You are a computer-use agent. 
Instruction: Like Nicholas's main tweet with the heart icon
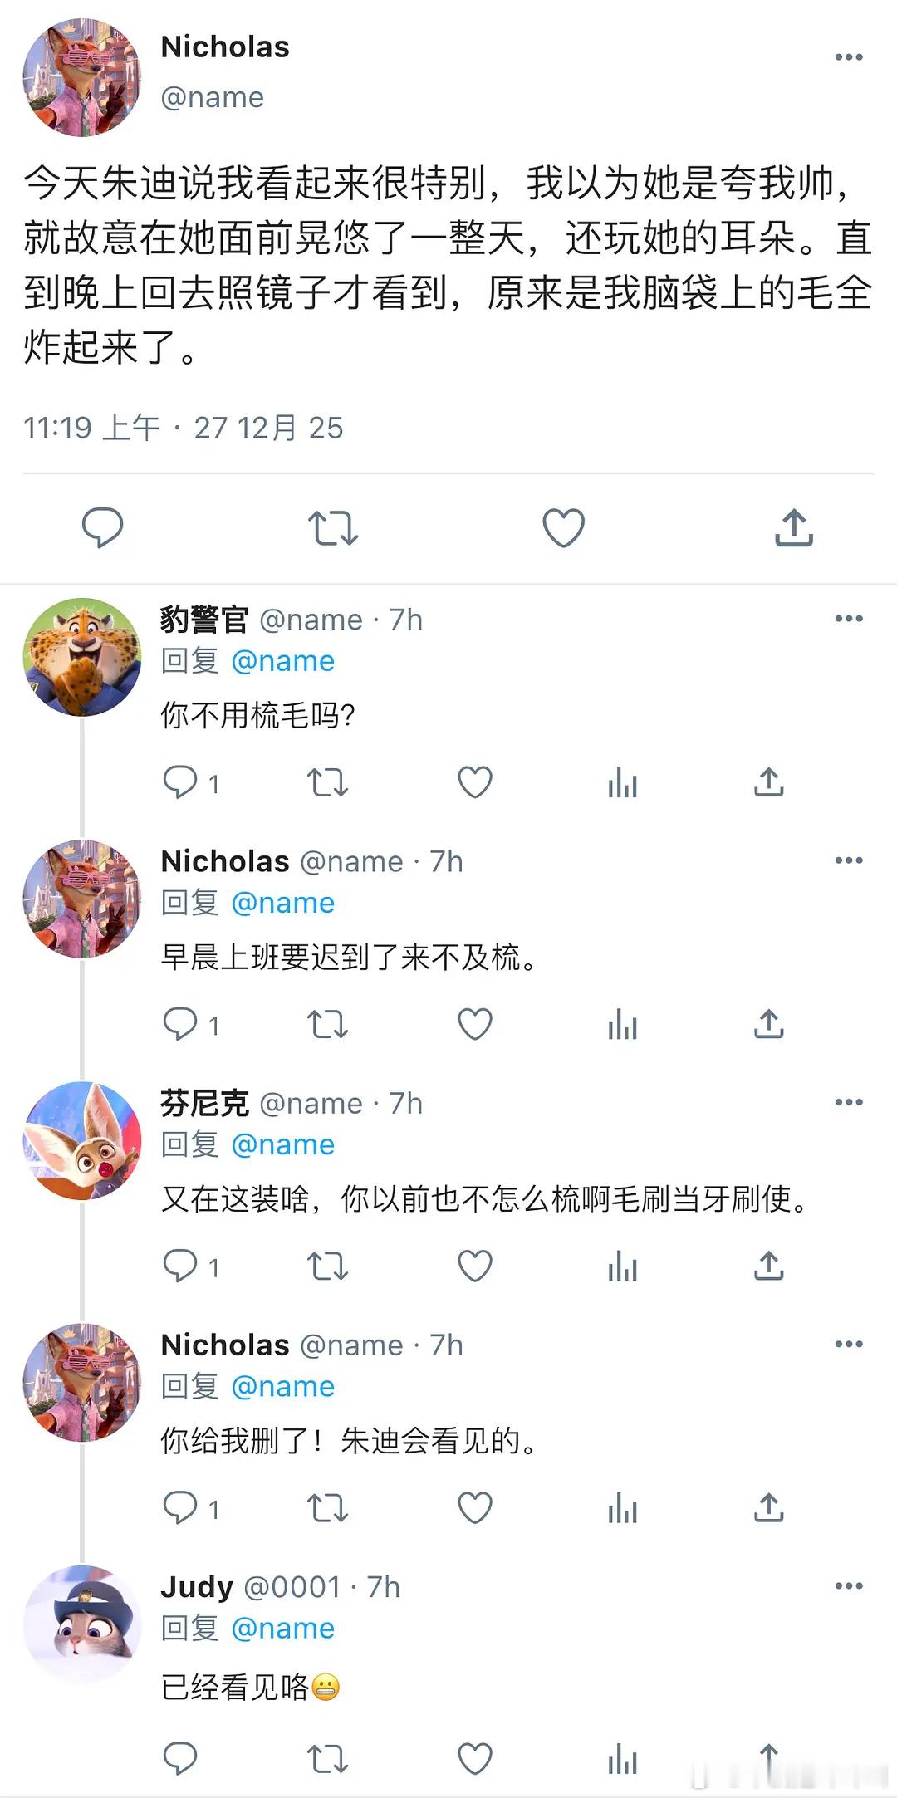pyautogui.click(x=563, y=527)
